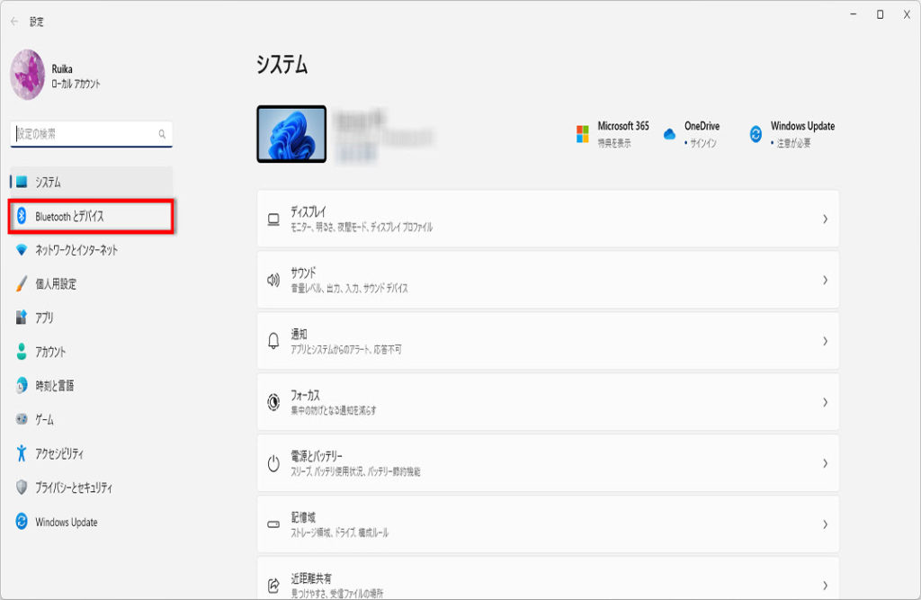
Task: Click the プライバシーとセキュリティ shield icon
Action: point(22,488)
